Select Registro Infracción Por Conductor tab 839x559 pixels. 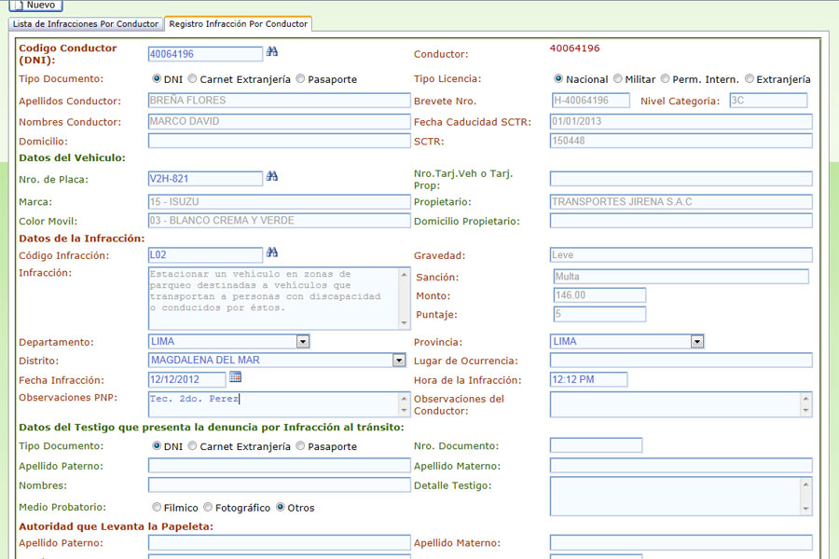(238, 23)
